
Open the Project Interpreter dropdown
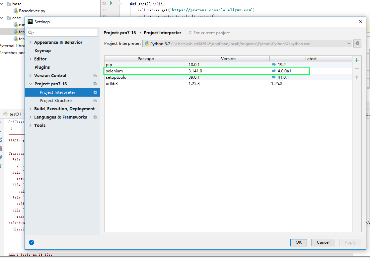tap(348, 43)
